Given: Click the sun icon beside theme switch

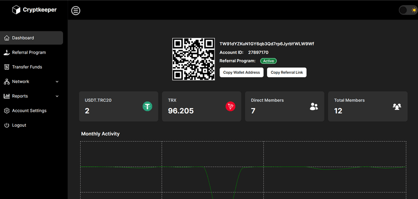Looking at the screenshot, I should click(x=414, y=10).
